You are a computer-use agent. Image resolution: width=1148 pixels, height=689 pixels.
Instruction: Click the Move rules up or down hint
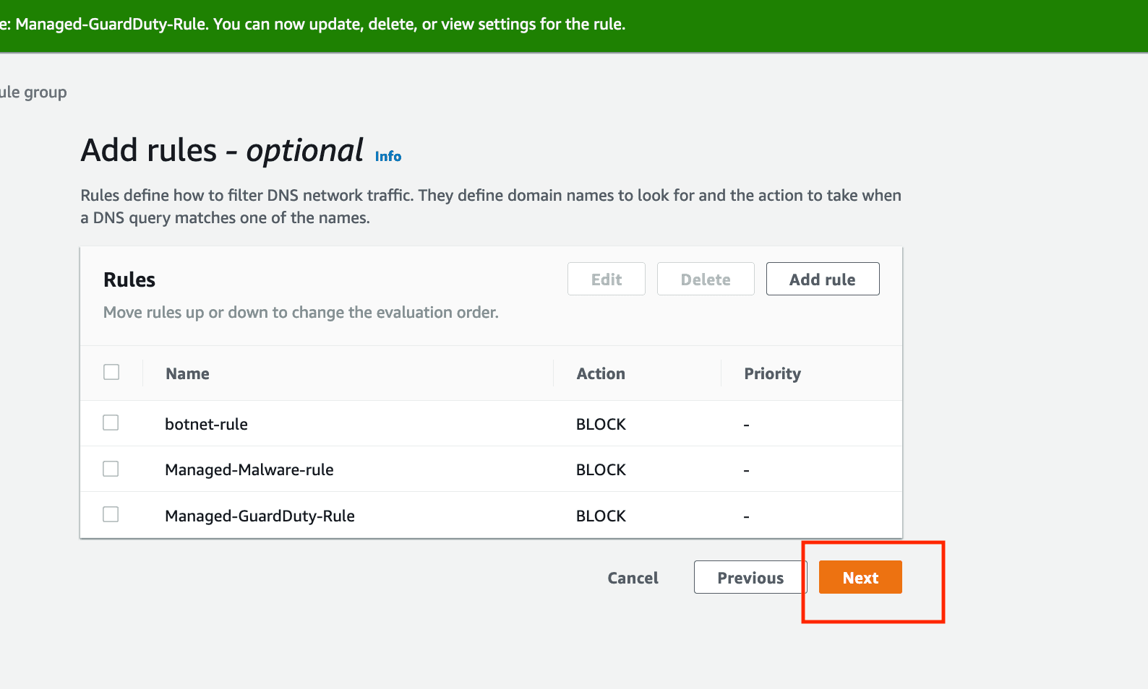click(x=301, y=312)
